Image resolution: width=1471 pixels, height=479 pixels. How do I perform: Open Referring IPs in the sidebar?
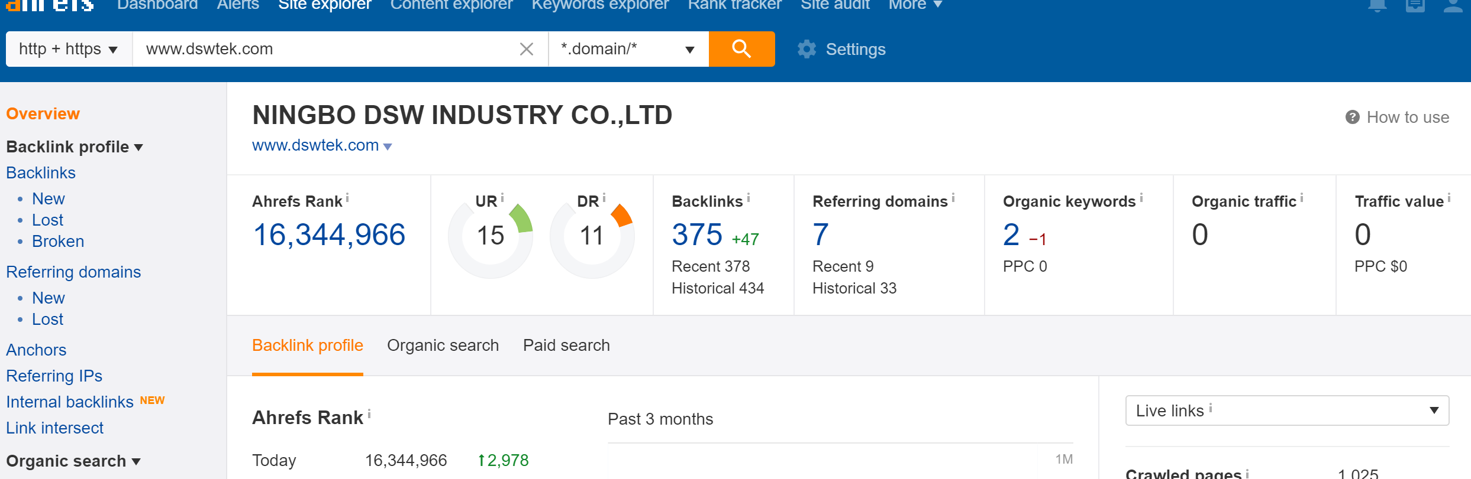[x=54, y=376]
